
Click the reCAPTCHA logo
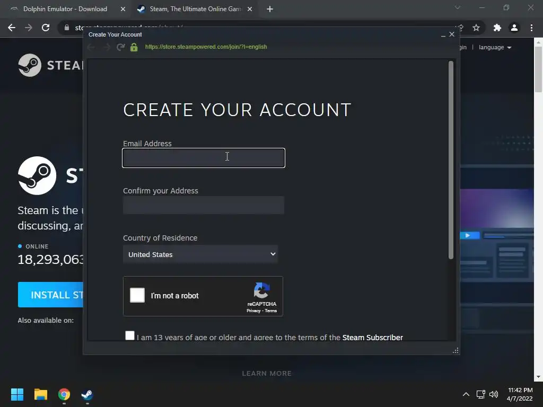[262, 290]
